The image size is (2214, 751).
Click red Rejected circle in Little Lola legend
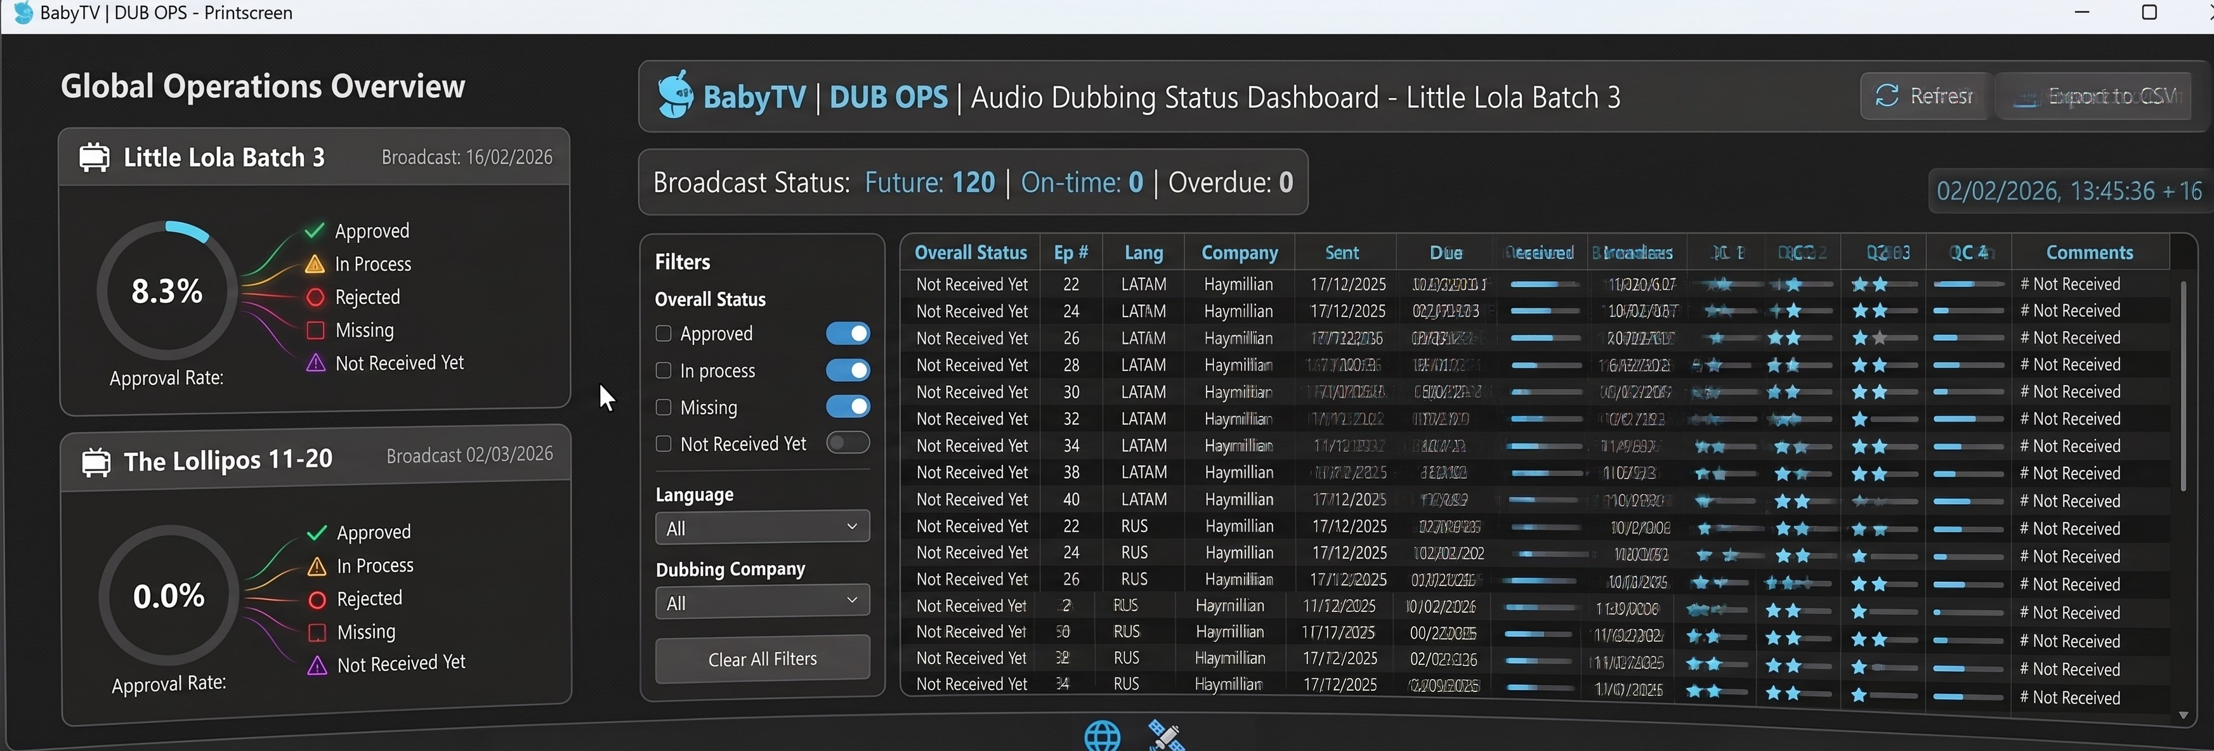(x=315, y=297)
